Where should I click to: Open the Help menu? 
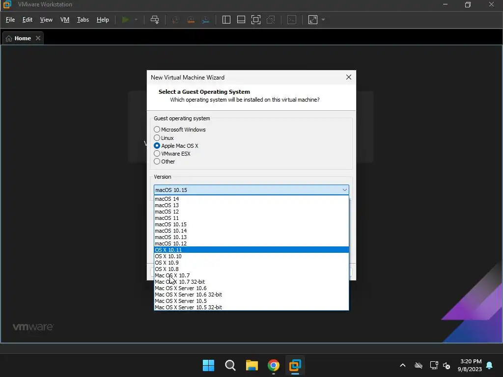point(103,20)
